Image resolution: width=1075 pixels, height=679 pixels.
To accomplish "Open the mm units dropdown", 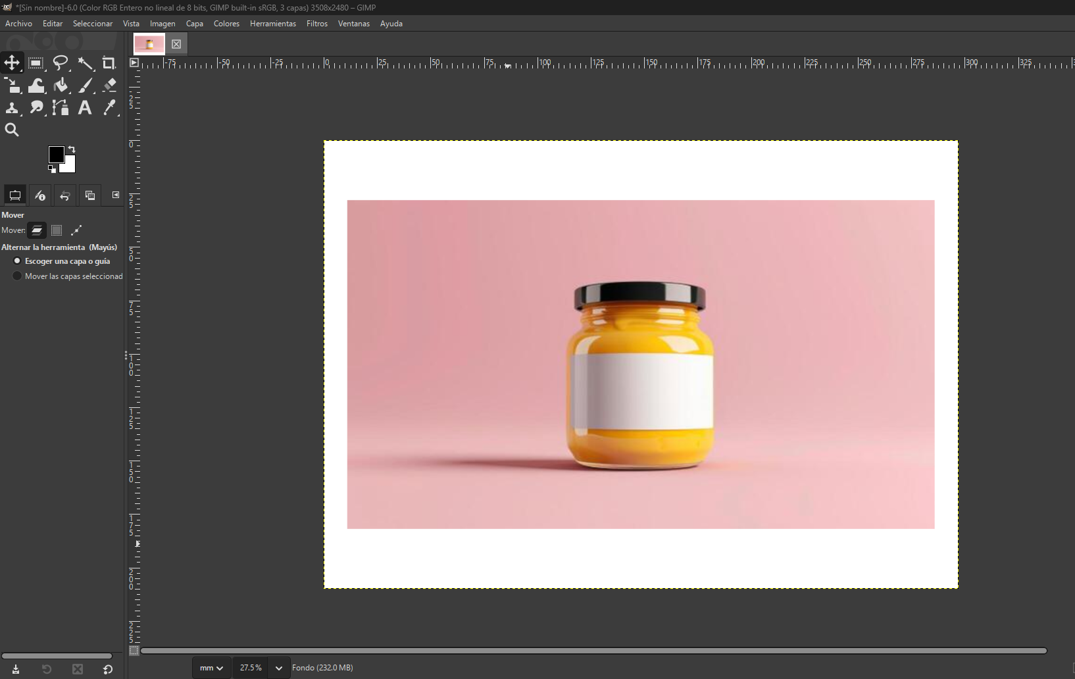I will [211, 668].
